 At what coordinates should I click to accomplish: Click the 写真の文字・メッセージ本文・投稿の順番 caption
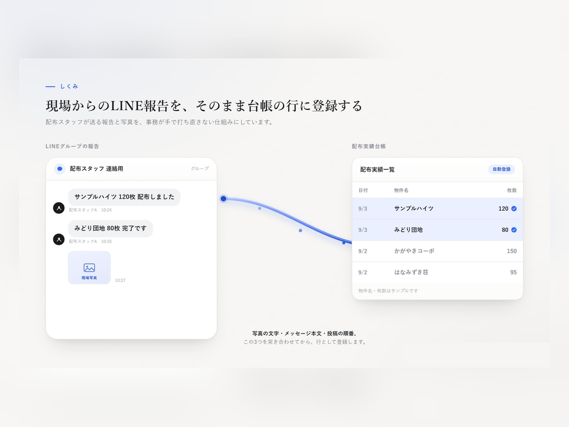click(304, 333)
